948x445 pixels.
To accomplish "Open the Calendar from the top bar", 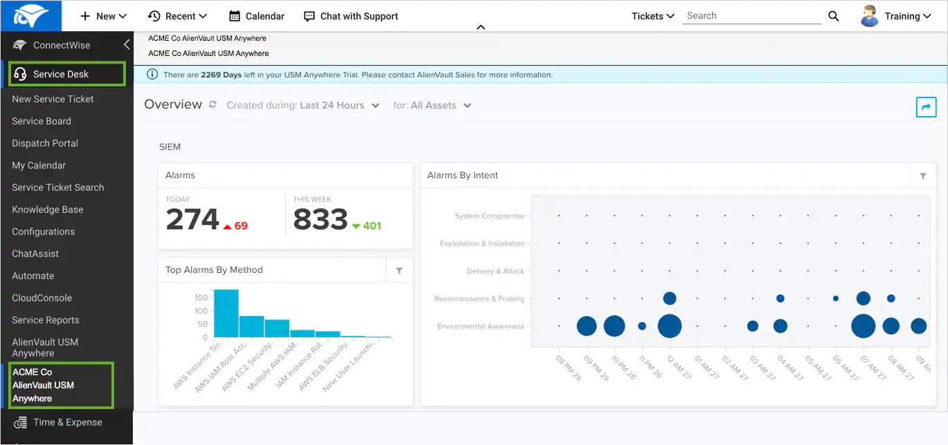I will tap(257, 16).
